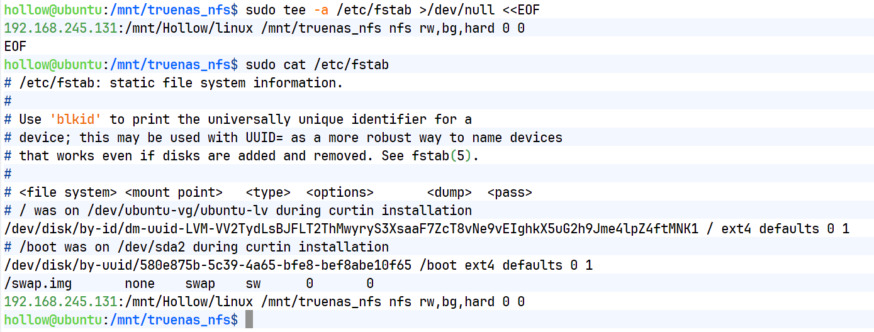Click the '<file system>' column header

pos(68,192)
